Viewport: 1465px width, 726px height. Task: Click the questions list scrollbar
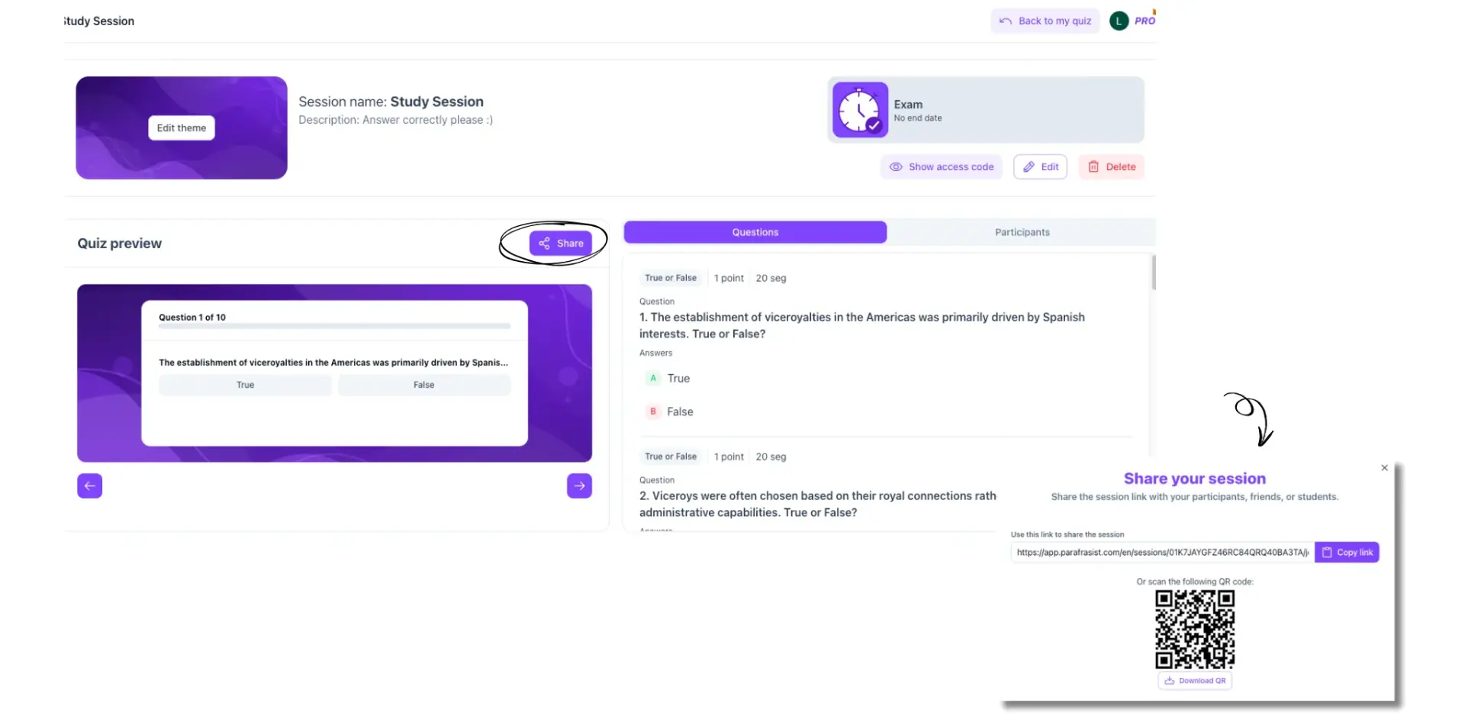pos(1153,273)
